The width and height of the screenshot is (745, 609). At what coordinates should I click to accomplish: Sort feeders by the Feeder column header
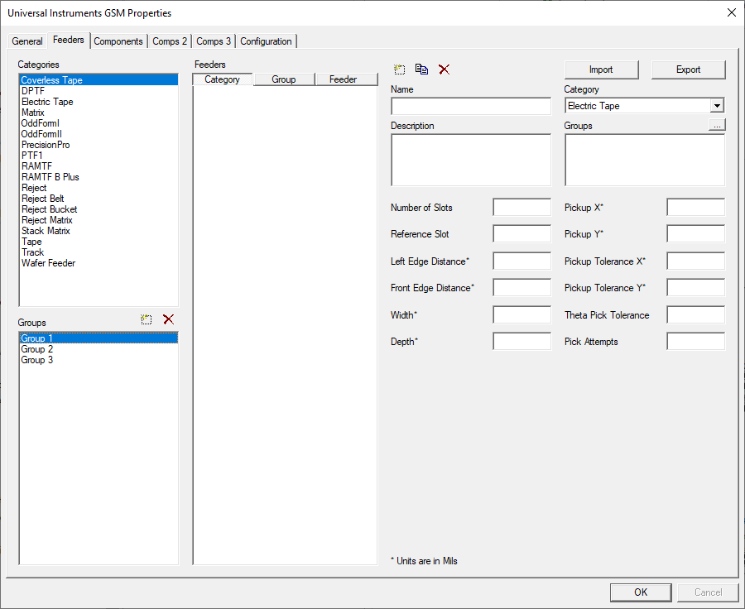[x=345, y=79]
